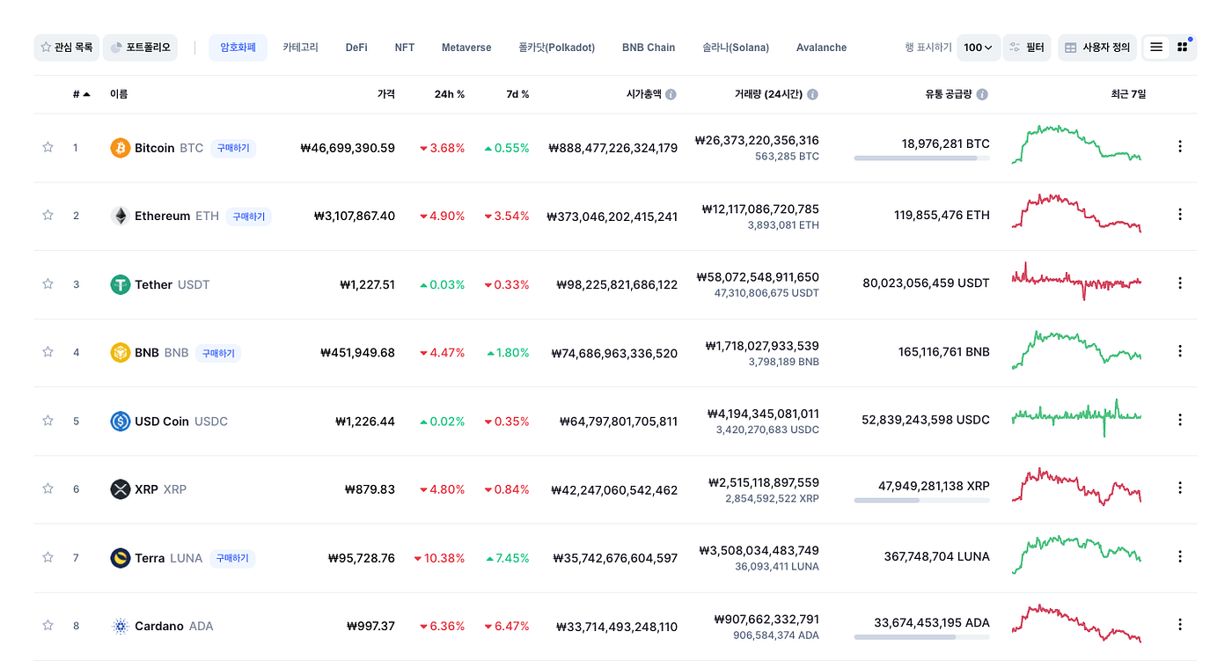1232x661 pixels.
Task: Sort by 유통 공급량 column header
Action: pyautogui.click(x=948, y=94)
